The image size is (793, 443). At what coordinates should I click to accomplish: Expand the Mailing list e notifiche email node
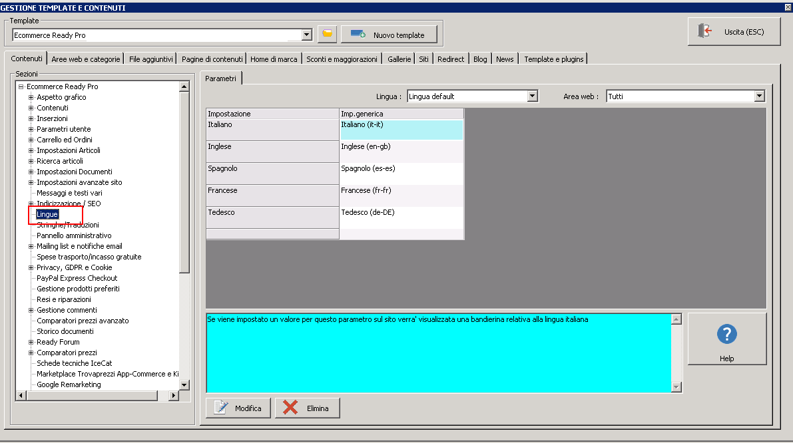tap(31, 246)
